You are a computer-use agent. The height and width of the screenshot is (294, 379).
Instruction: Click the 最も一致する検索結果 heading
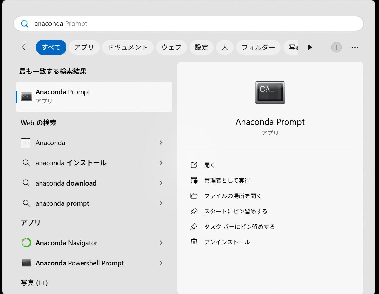[x=53, y=72]
